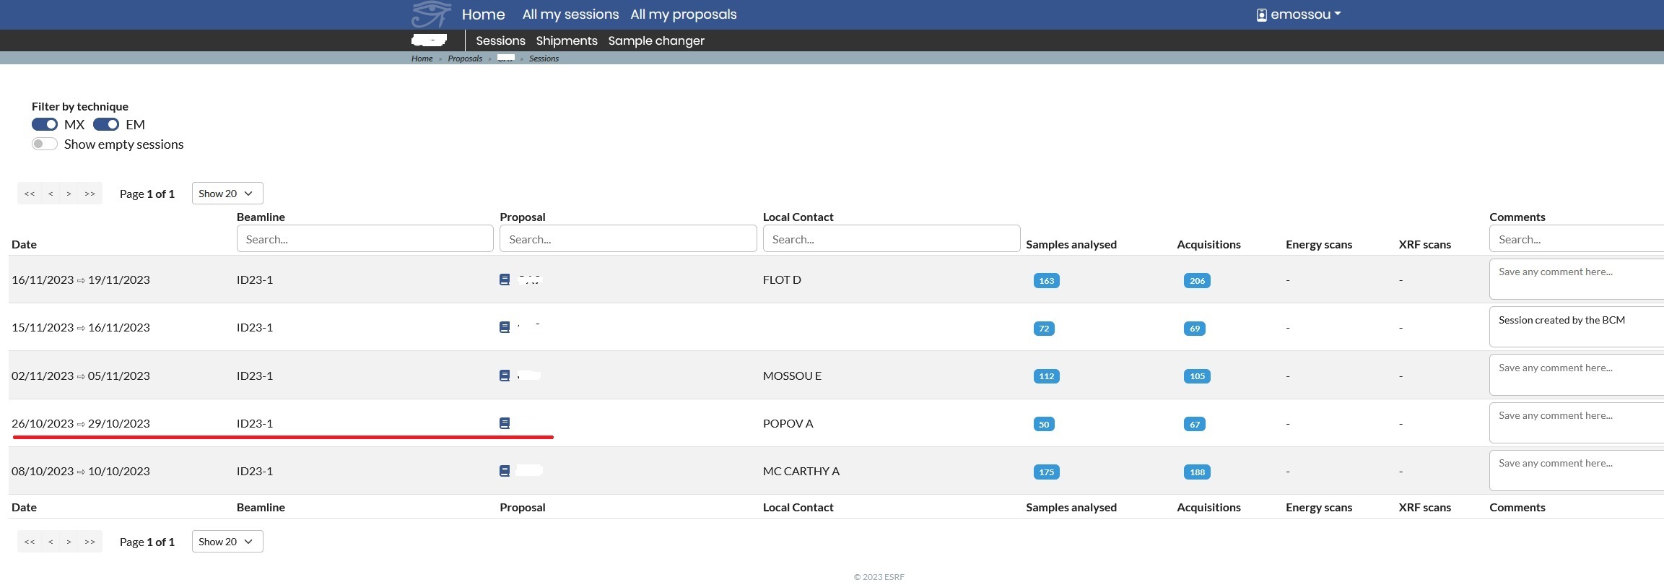Toggle the EM technique filter
This screenshot has width=1664, height=585.
point(106,124)
